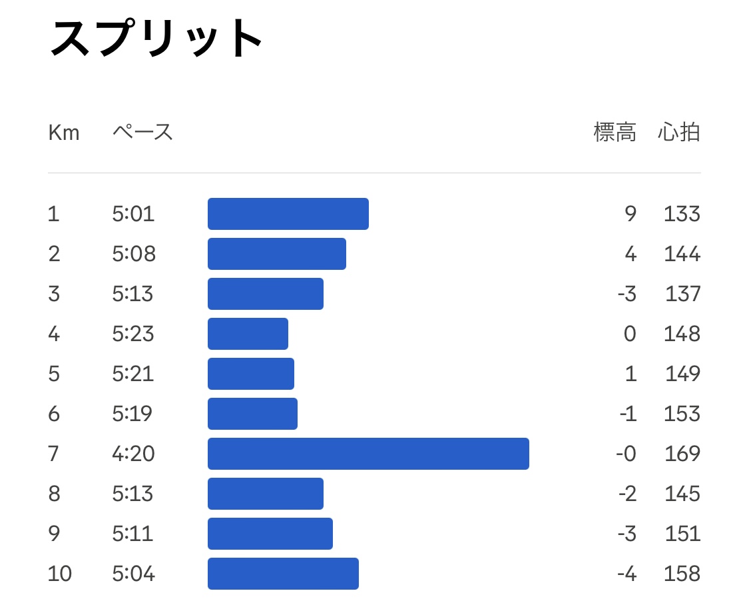Click the スプリット heading
This screenshot has height=605, width=749.
[x=156, y=38]
